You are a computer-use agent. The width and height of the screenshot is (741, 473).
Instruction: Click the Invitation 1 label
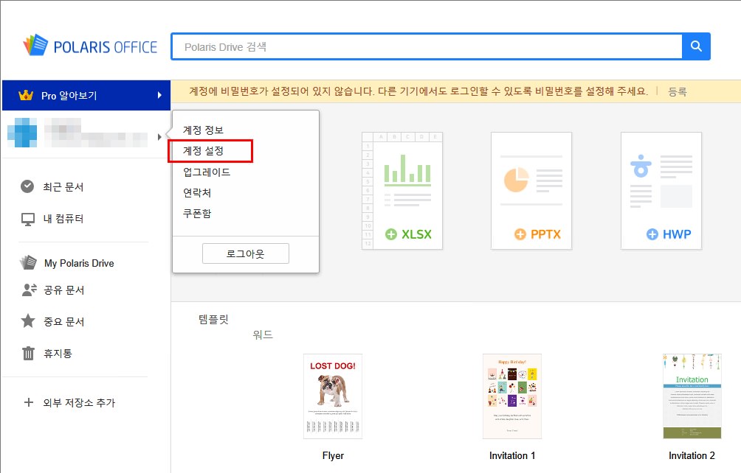click(512, 455)
